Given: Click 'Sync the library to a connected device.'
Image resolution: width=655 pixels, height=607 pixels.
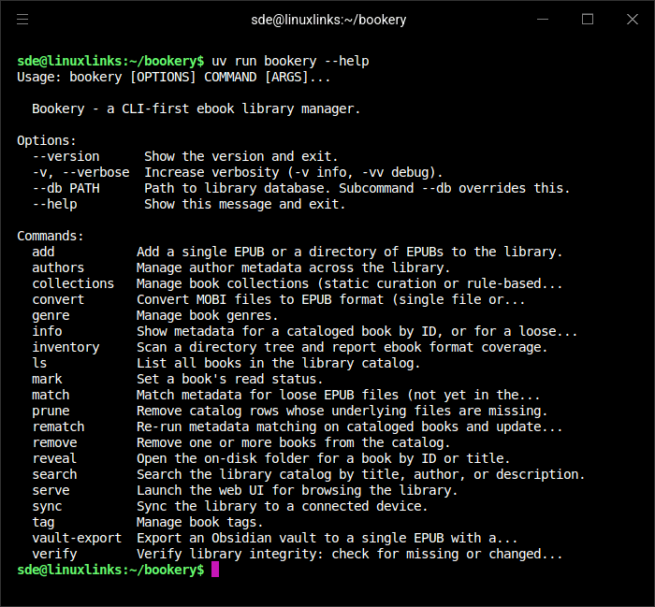Looking at the screenshot, I should click(283, 506).
